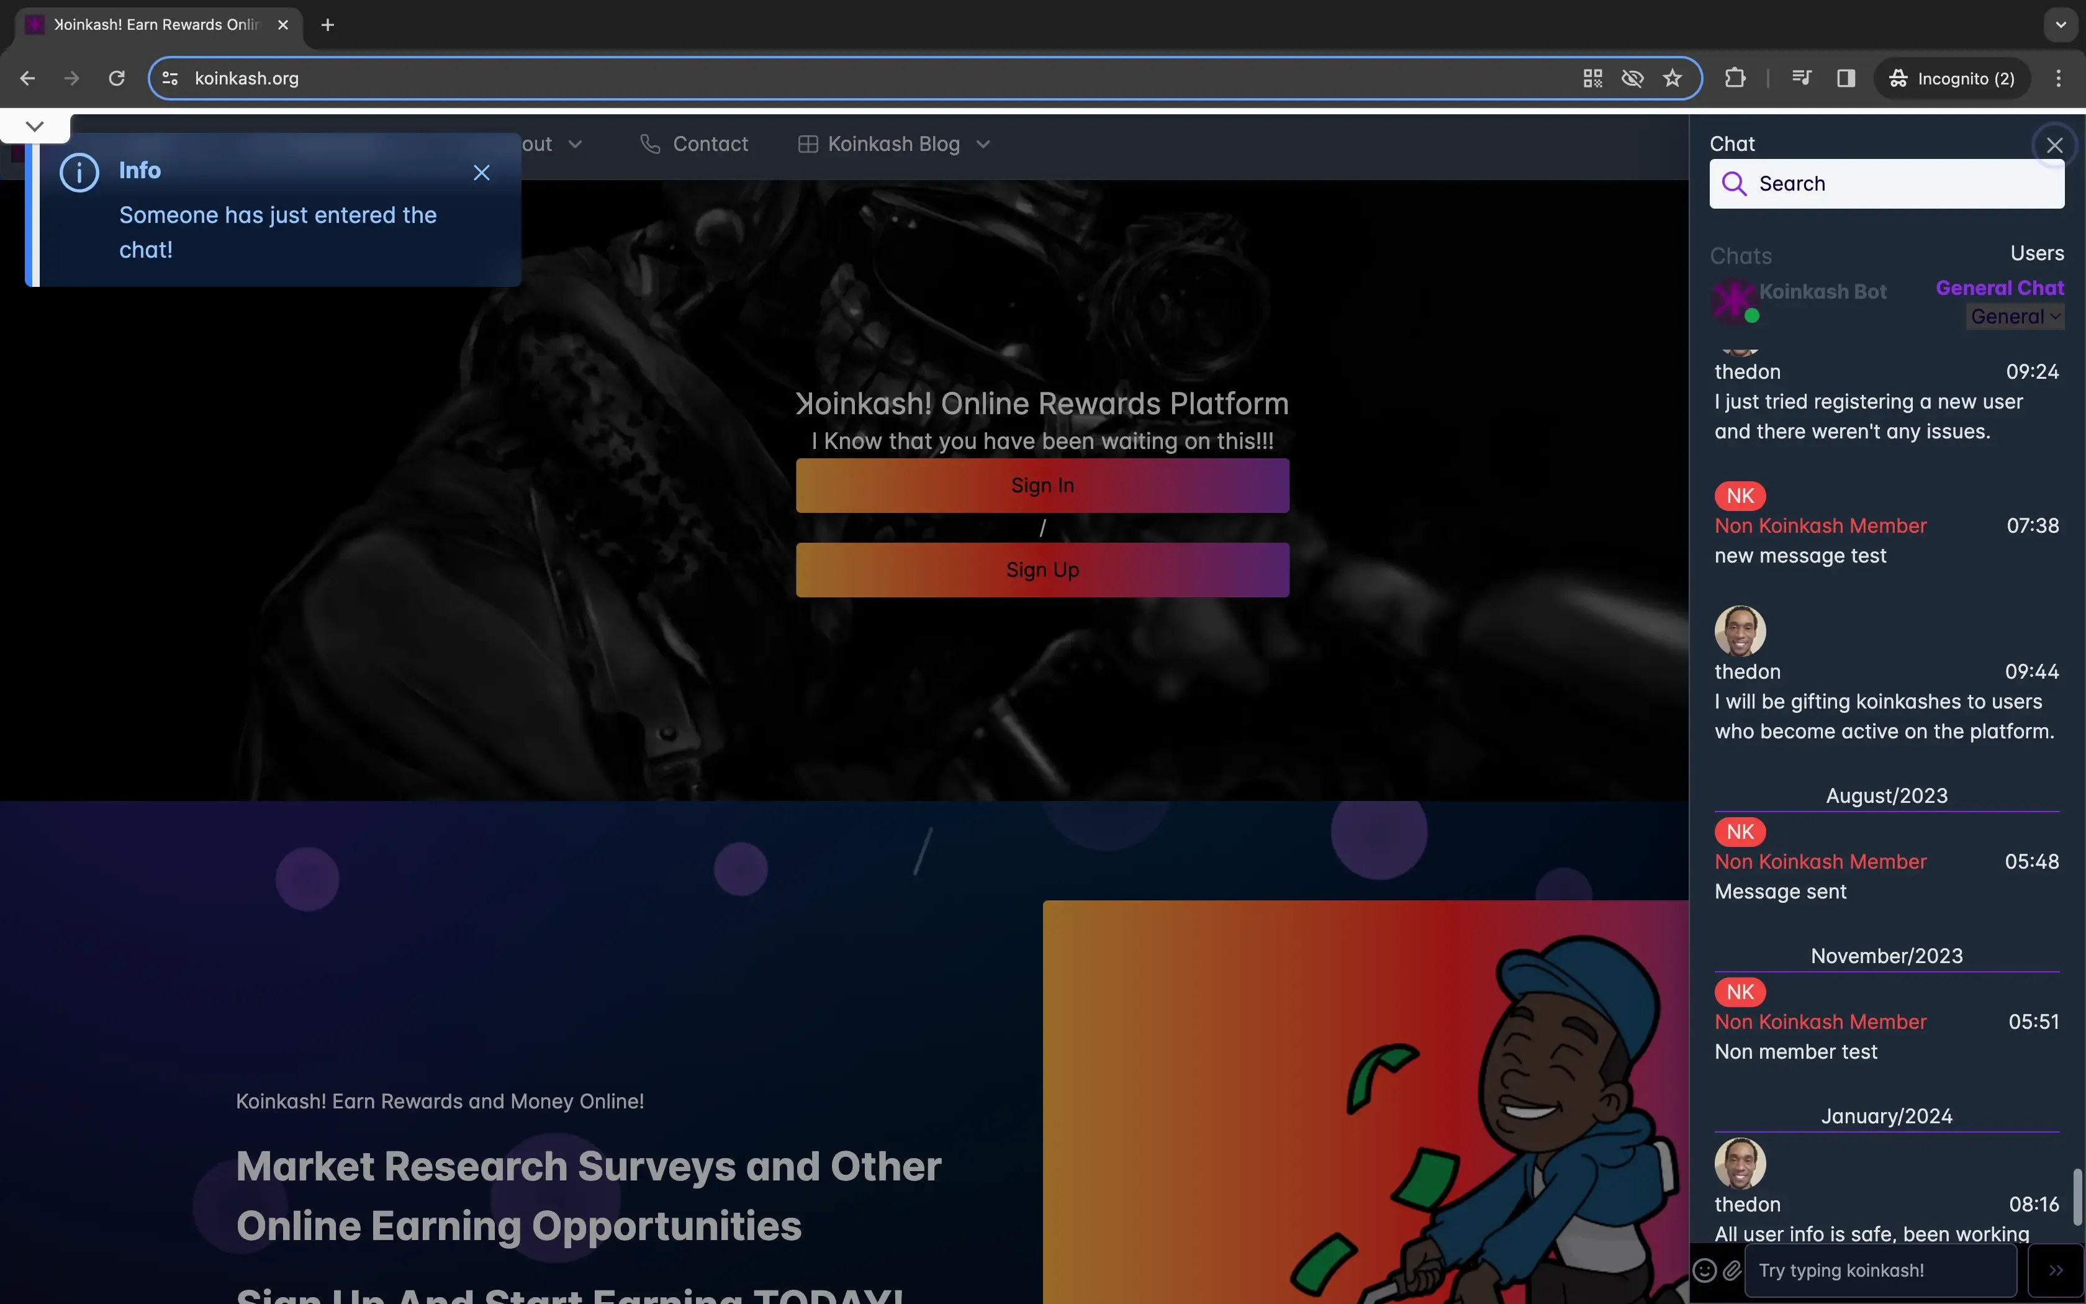Close the Chat panel

[x=2054, y=145]
